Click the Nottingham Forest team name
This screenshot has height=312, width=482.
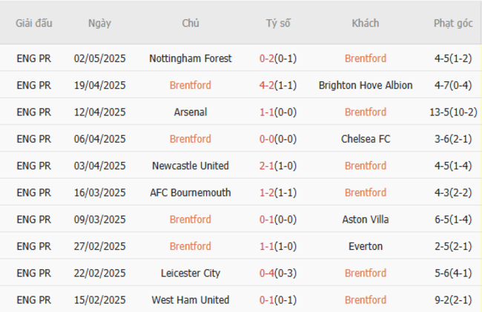(190, 58)
